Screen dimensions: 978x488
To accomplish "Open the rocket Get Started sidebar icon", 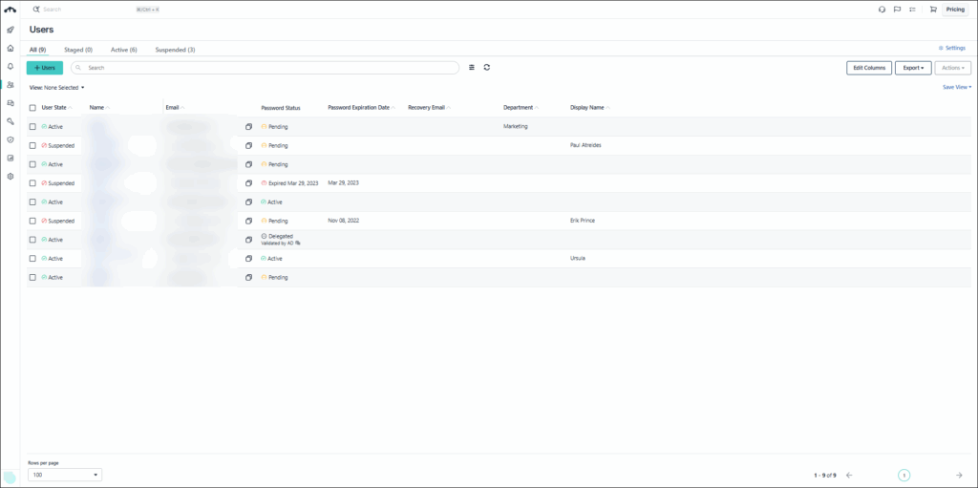I will [x=10, y=30].
